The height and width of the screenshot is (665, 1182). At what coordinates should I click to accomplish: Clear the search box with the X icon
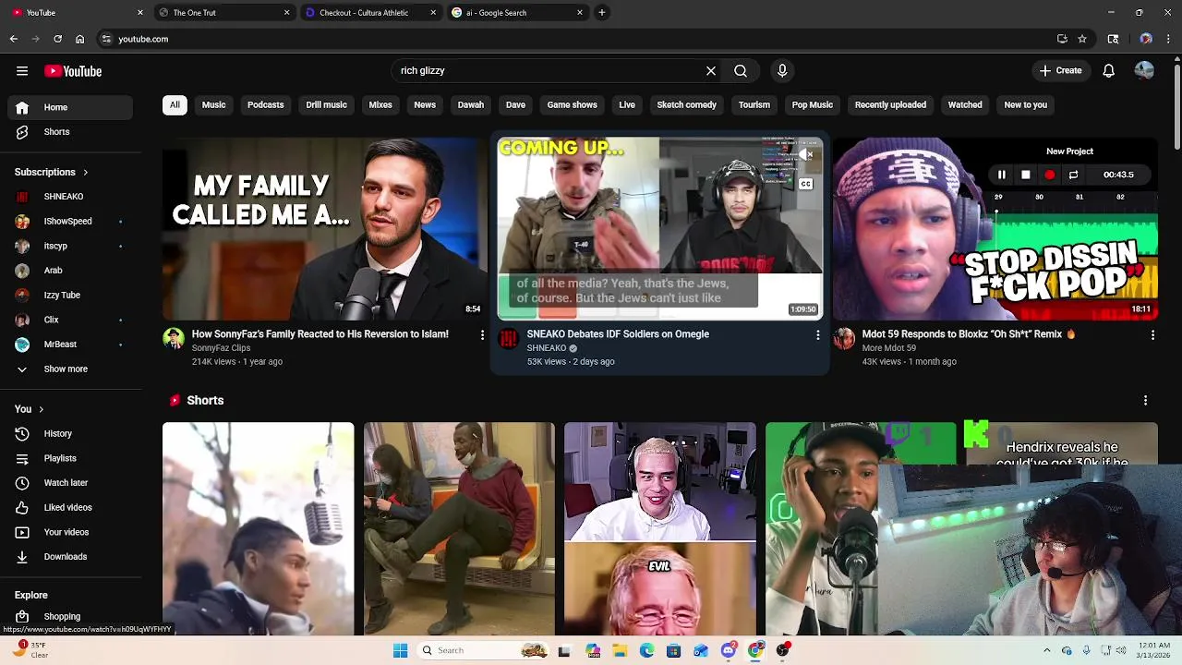(711, 71)
